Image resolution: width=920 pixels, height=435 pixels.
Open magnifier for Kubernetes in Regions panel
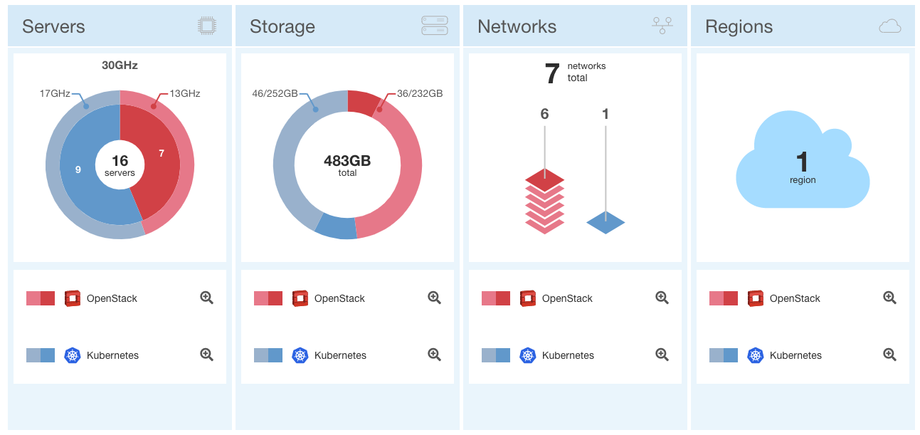pyautogui.click(x=889, y=355)
